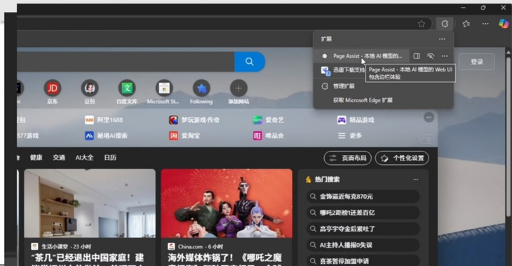
Task: Switch to the AI大全 tab
Action: coord(84,158)
